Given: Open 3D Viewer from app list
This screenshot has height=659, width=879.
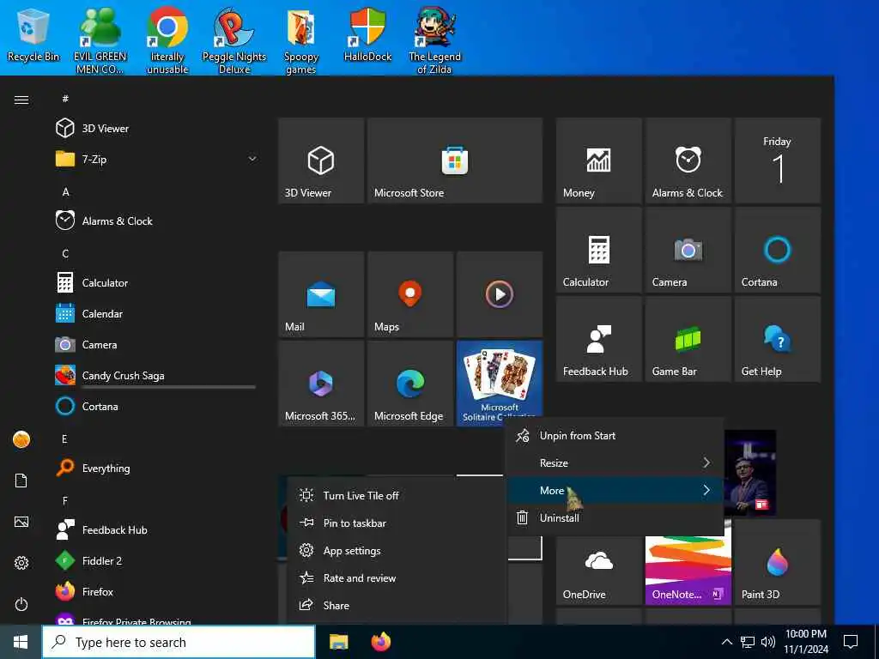Looking at the screenshot, I should point(156,129).
